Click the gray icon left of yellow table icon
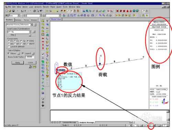This screenshot has width=172, height=130. [30, 67]
